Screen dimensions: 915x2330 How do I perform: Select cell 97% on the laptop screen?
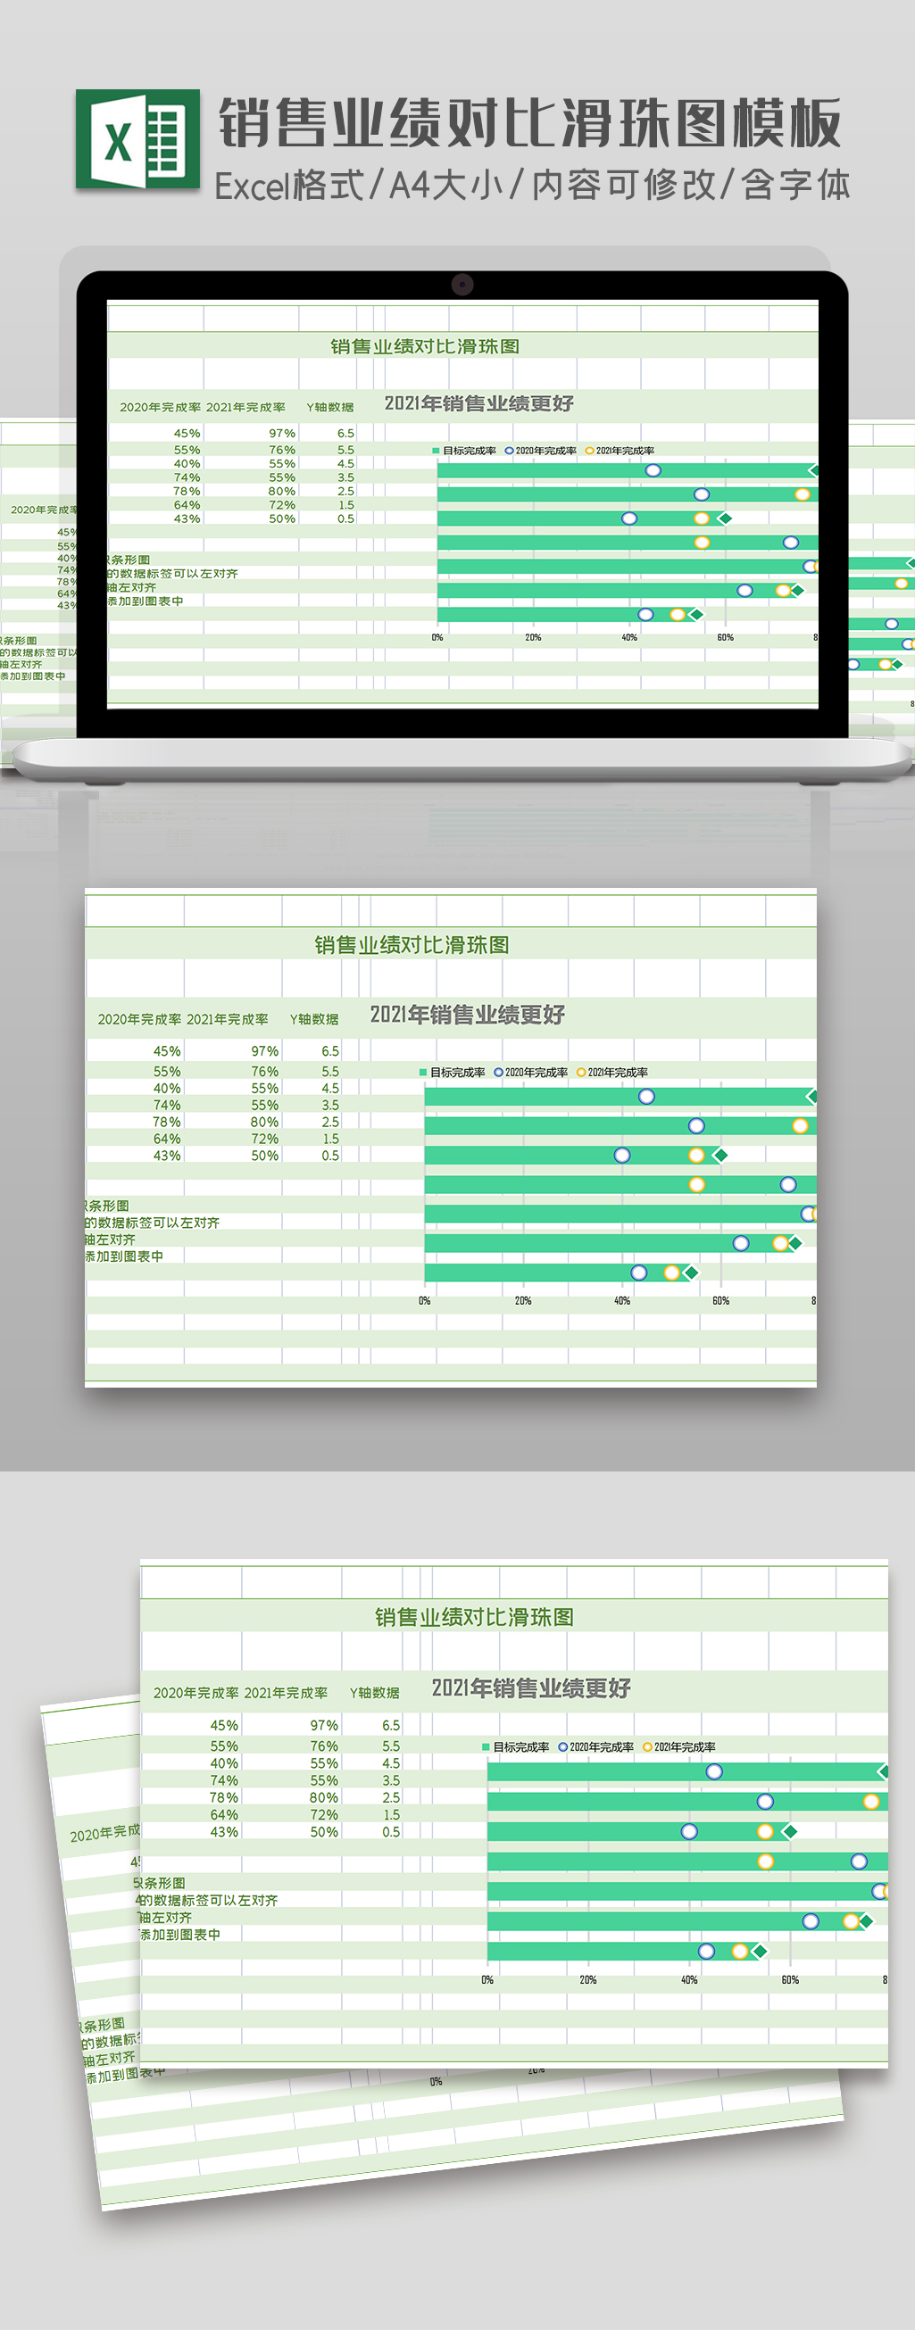point(281,434)
